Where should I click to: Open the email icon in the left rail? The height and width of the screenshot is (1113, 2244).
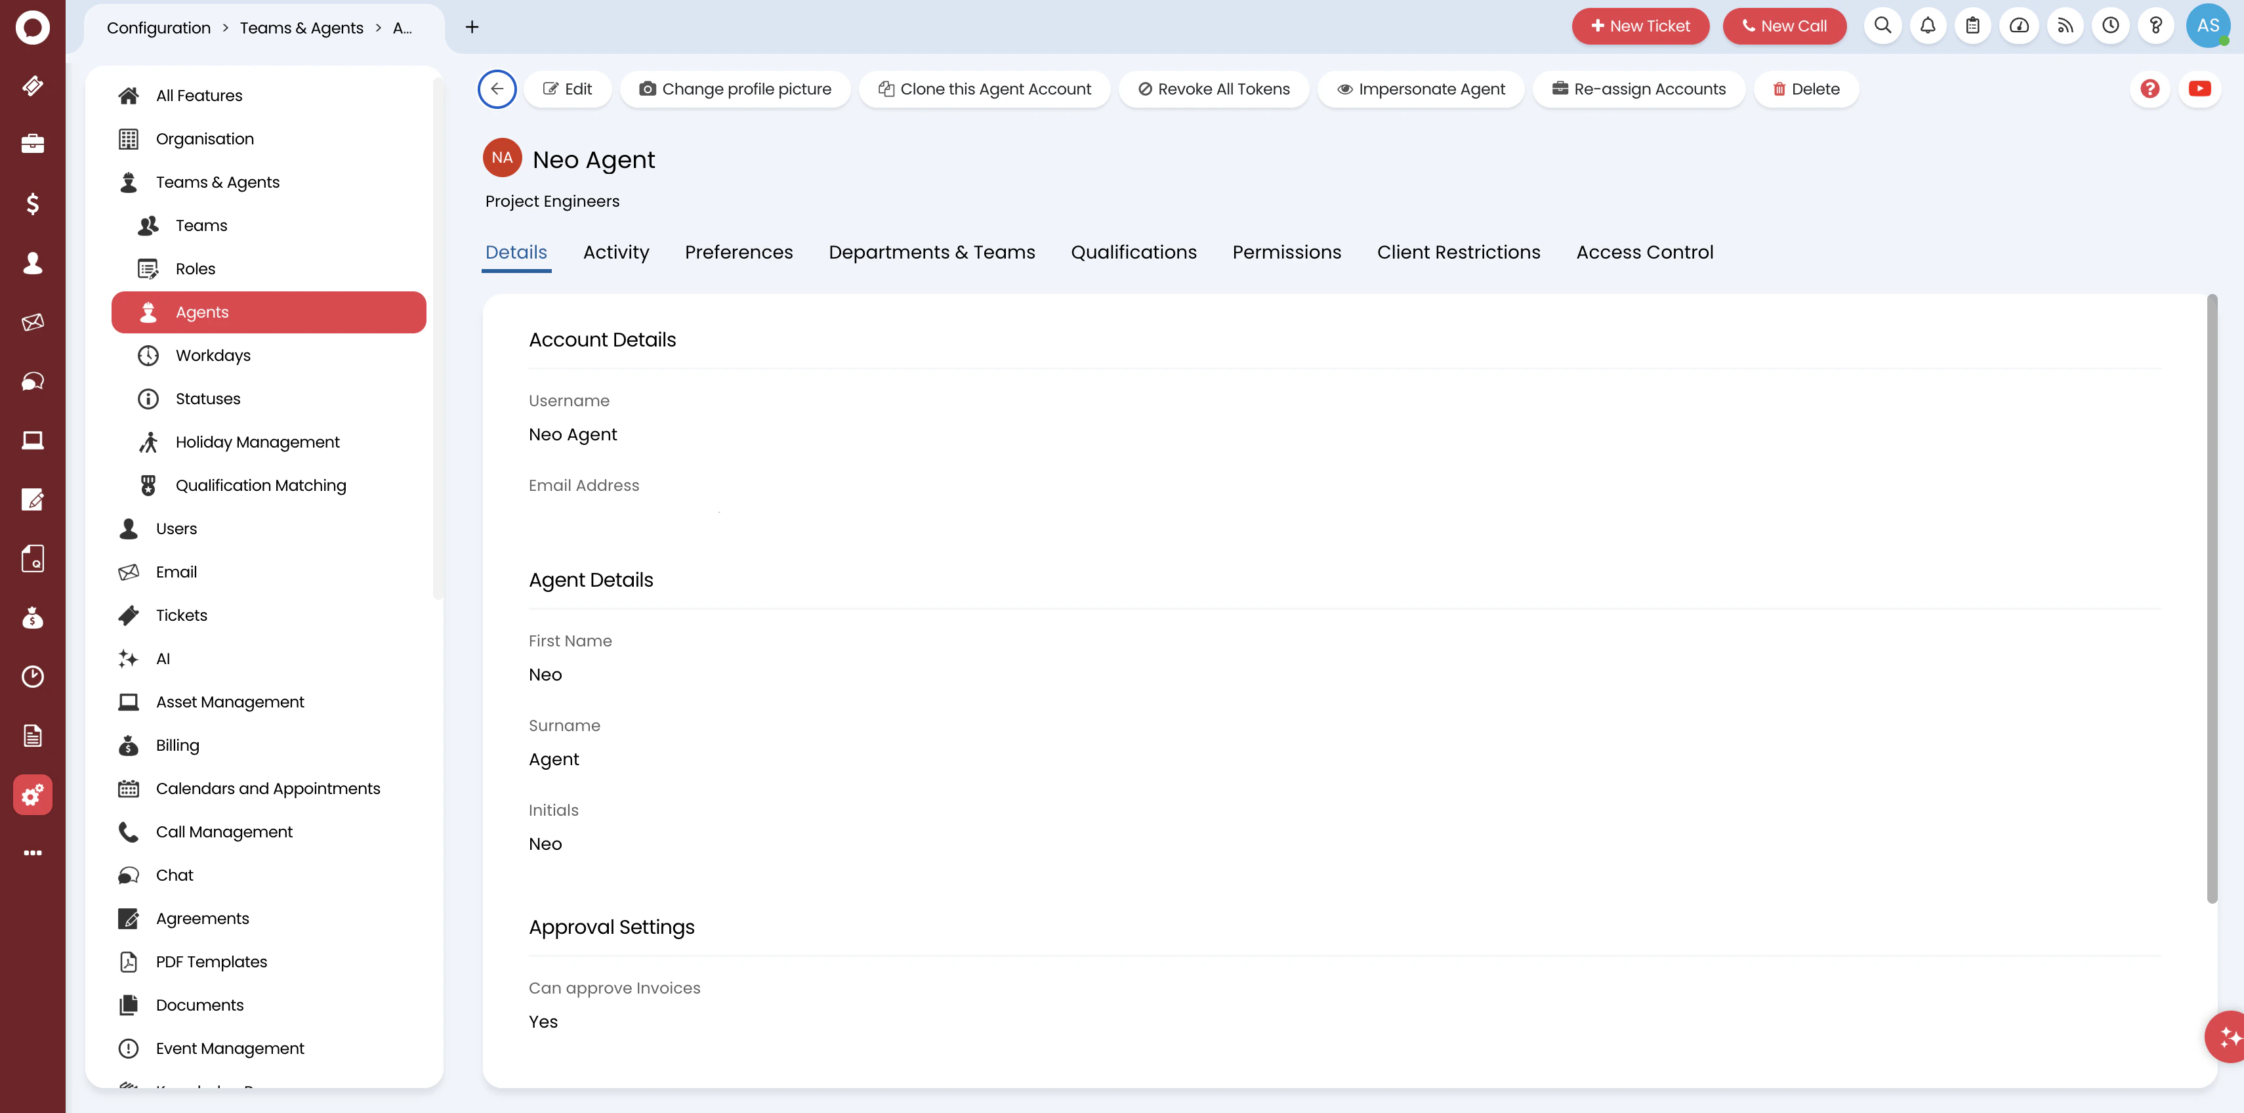[x=32, y=322]
